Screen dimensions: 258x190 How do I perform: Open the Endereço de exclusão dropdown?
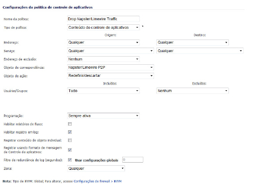pos(103,59)
